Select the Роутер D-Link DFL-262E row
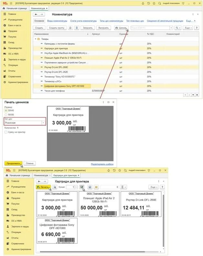This screenshot has width=203, height=256. (116, 72)
